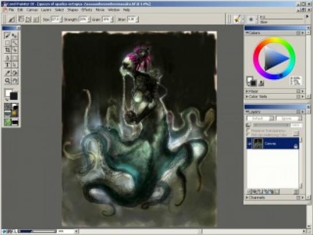Click the additional black color swatch in toolbox
Screen dimensions: 313x235
[x=14, y=96]
